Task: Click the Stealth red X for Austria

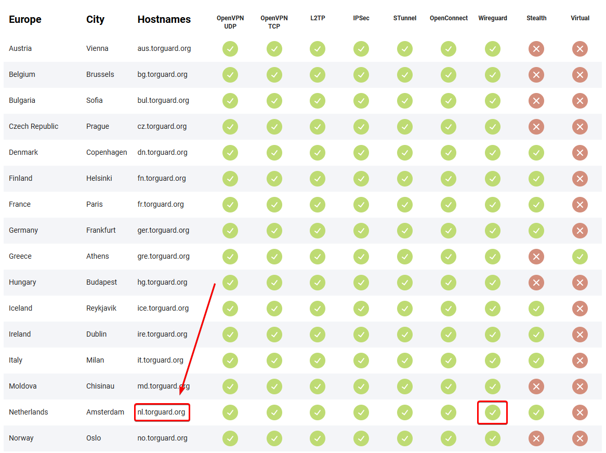Action: [536, 49]
